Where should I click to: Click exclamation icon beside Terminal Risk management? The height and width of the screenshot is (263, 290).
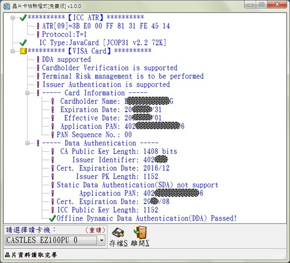[x=38, y=76]
